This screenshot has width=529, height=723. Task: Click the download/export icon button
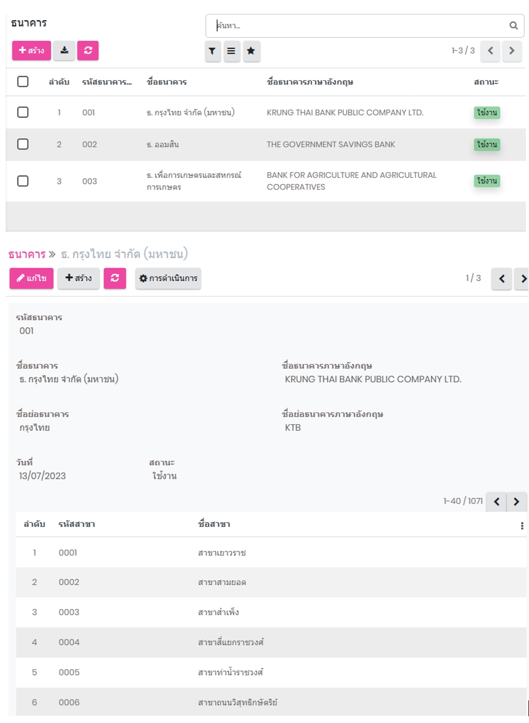64,51
